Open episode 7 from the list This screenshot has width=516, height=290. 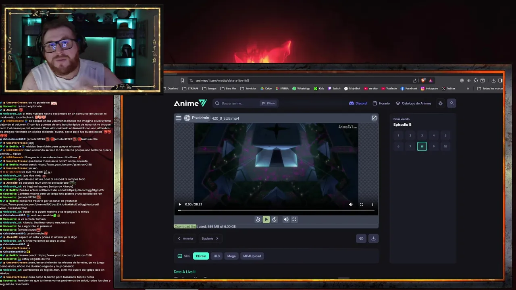(410, 146)
